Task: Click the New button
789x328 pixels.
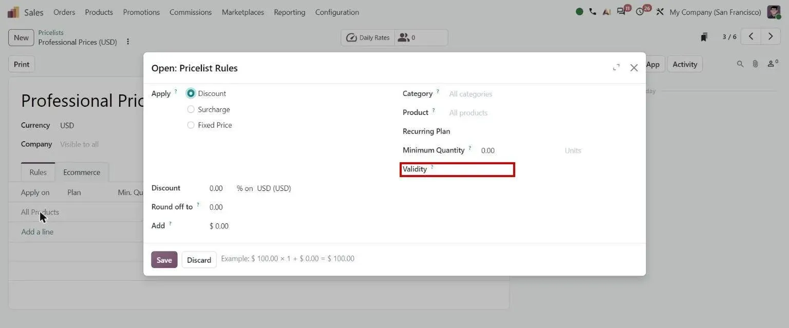Action: [21, 37]
